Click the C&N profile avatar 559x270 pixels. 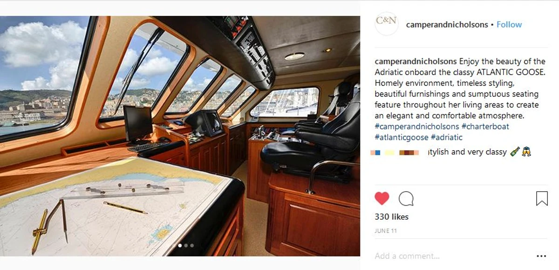(387, 24)
